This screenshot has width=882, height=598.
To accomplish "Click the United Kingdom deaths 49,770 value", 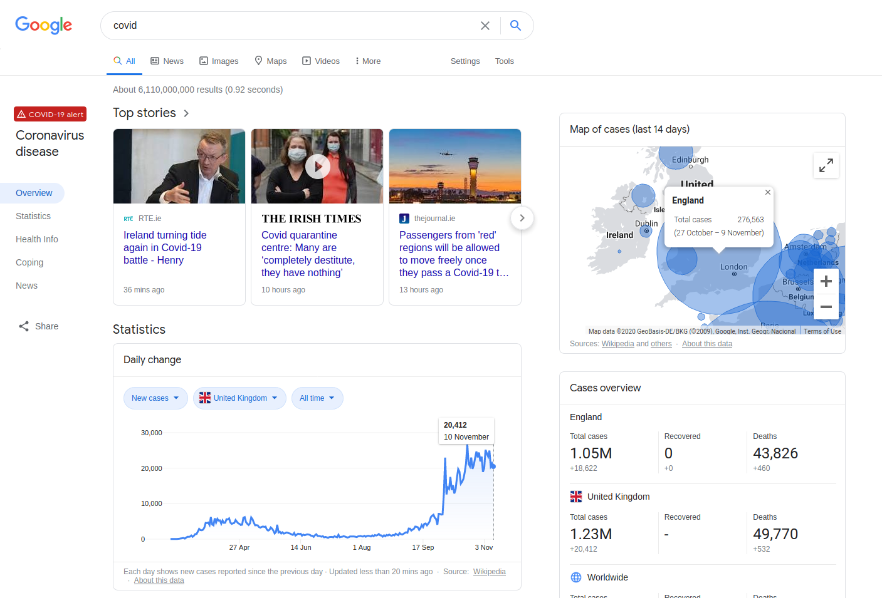I will point(775,534).
